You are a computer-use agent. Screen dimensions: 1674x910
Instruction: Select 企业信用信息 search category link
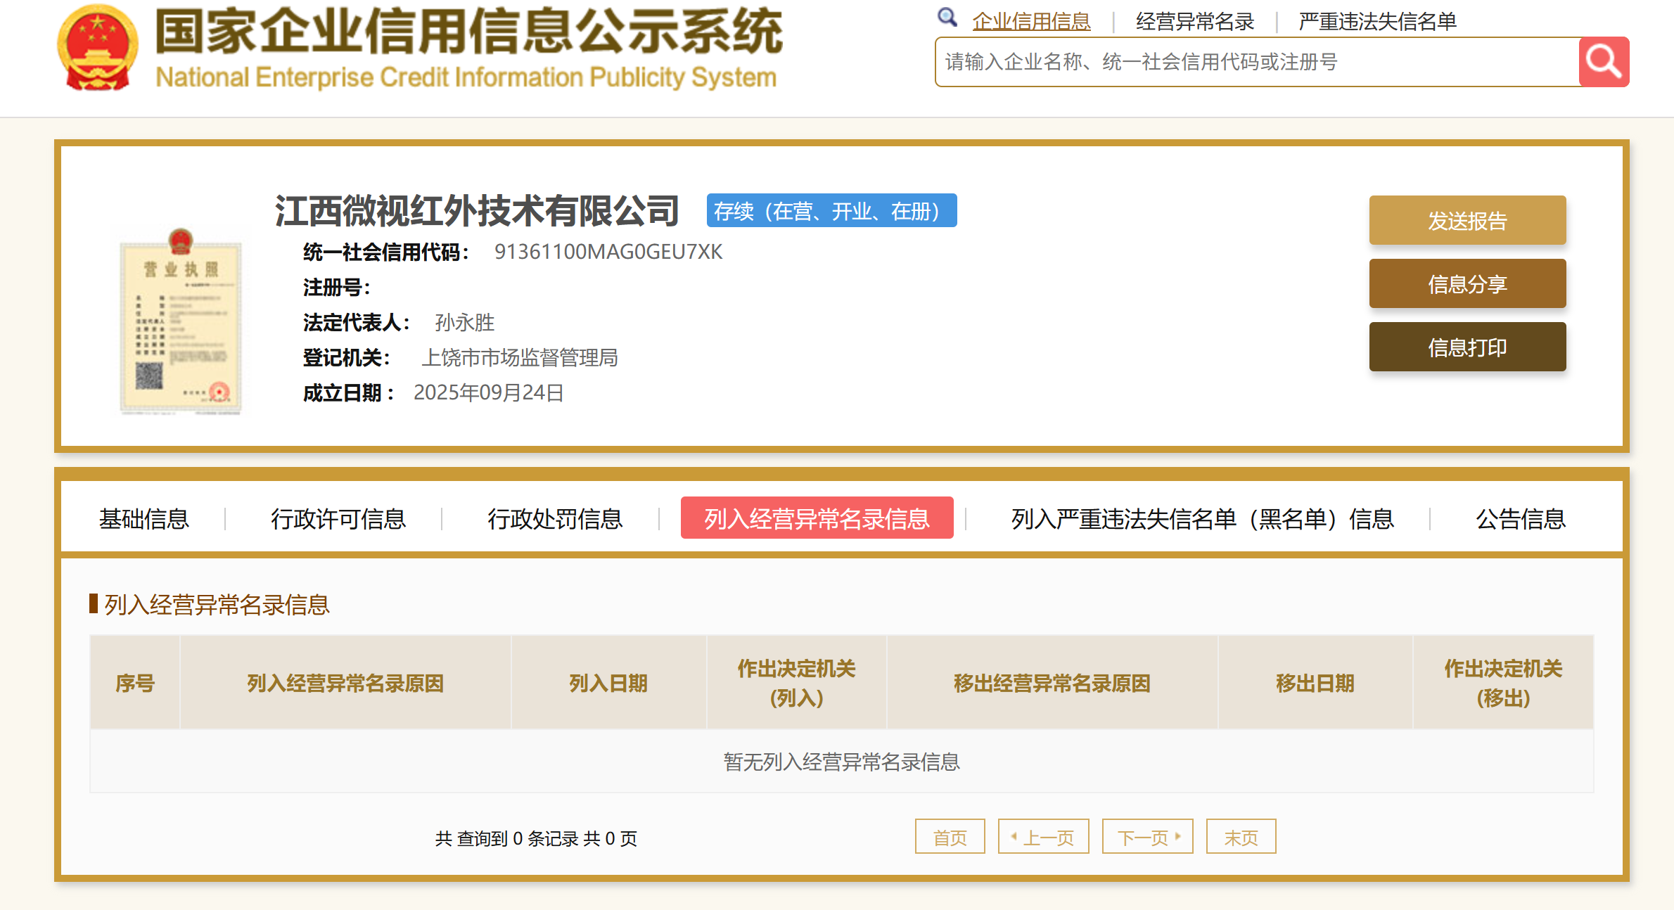coord(1031,22)
